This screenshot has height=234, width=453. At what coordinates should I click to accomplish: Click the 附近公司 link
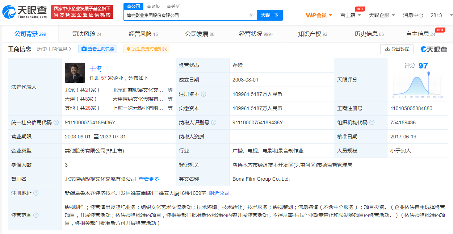(219, 193)
